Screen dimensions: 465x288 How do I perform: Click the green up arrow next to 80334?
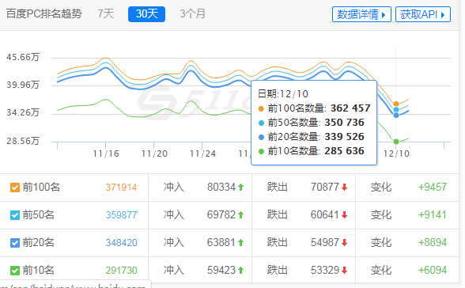click(x=240, y=188)
